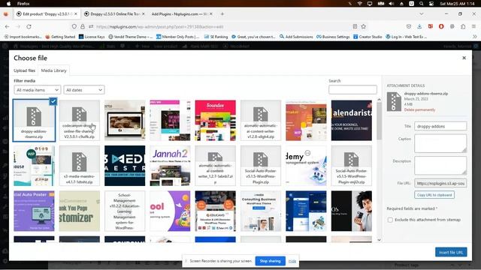Click the Stop sharing button
The image size is (481, 270).
[x=270, y=261]
